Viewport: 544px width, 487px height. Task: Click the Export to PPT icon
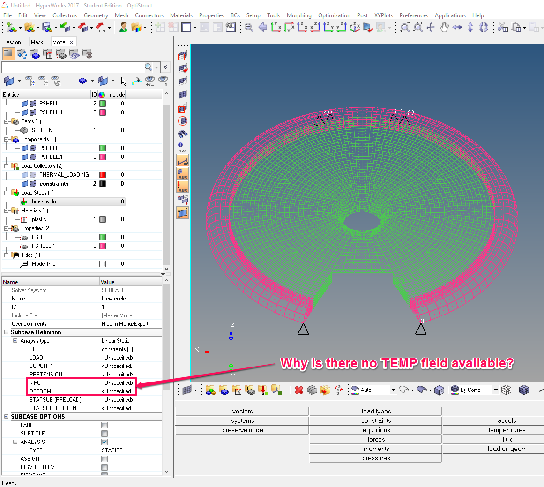[x=101, y=28]
